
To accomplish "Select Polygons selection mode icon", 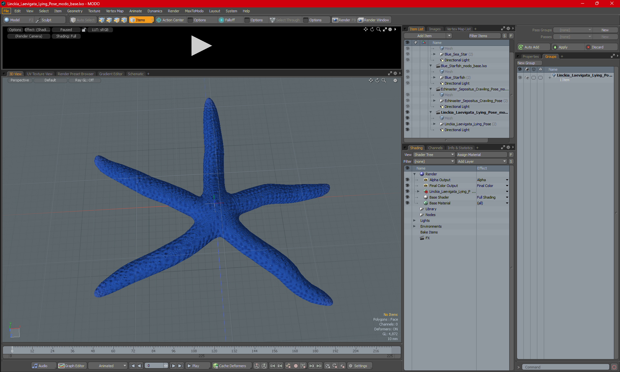I will click(117, 20).
